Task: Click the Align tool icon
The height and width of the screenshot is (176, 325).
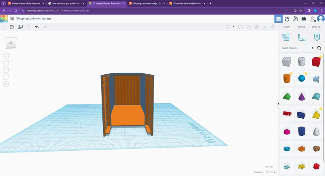Action: tap(257, 27)
